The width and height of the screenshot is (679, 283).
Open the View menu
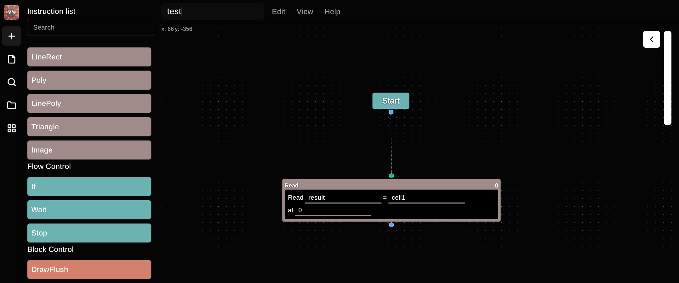pyautogui.click(x=305, y=12)
